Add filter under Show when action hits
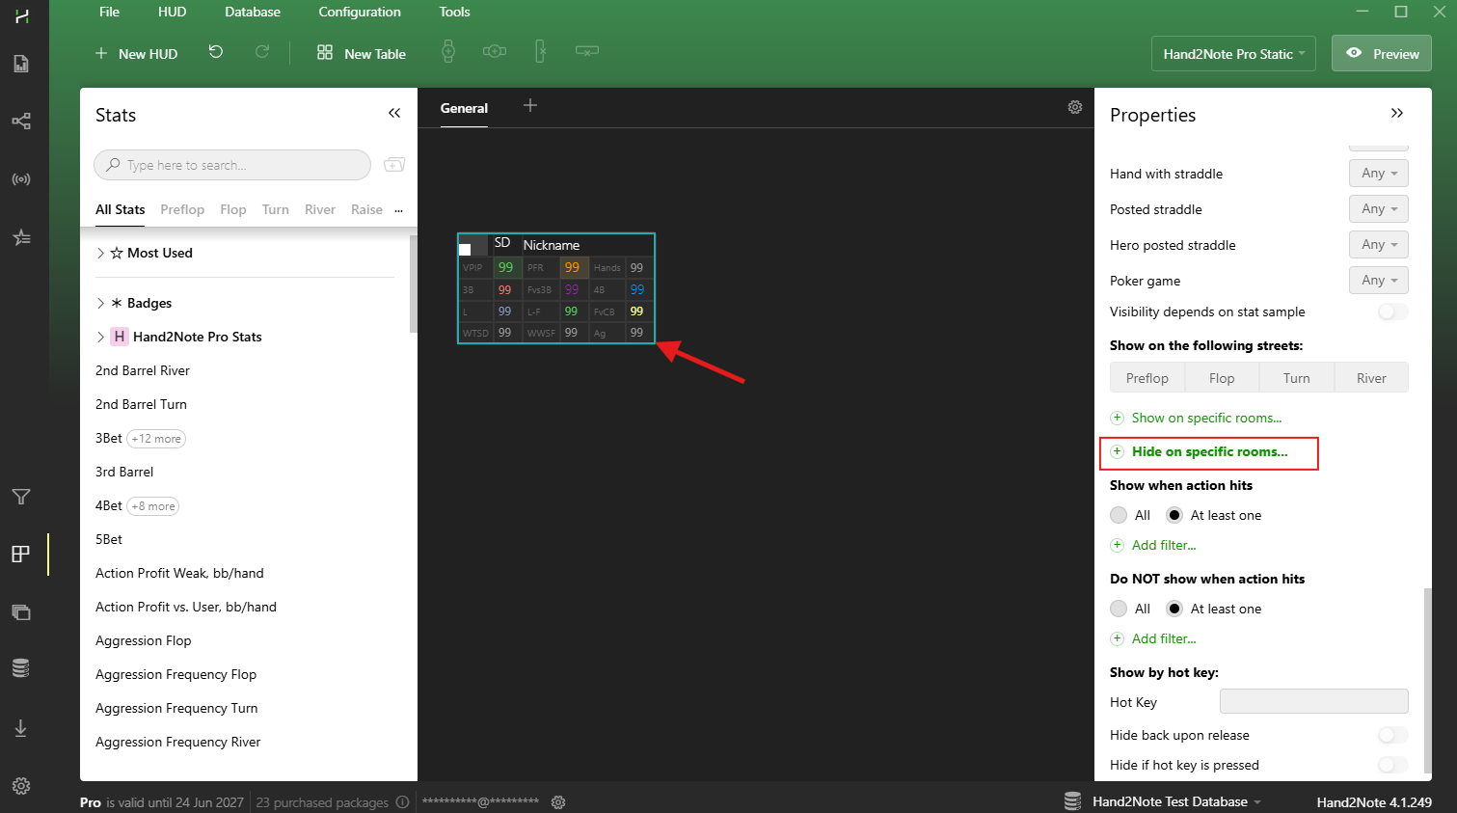The width and height of the screenshot is (1457, 813). pos(1153,545)
